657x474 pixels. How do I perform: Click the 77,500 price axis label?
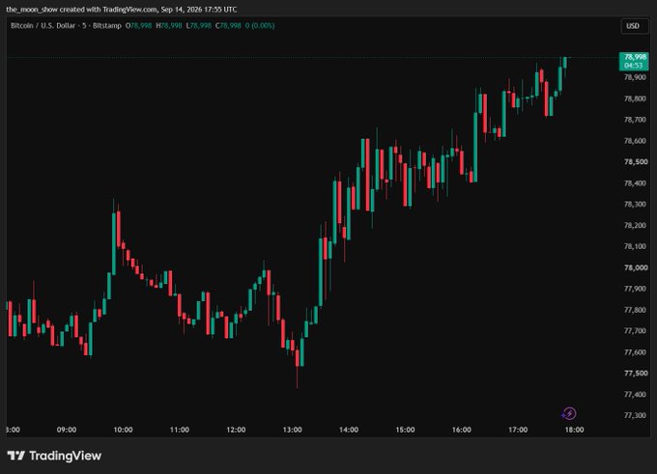pos(635,373)
